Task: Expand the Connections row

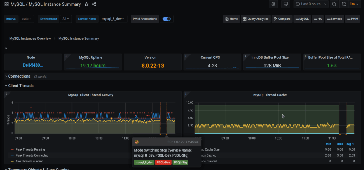Action: tap(19, 76)
